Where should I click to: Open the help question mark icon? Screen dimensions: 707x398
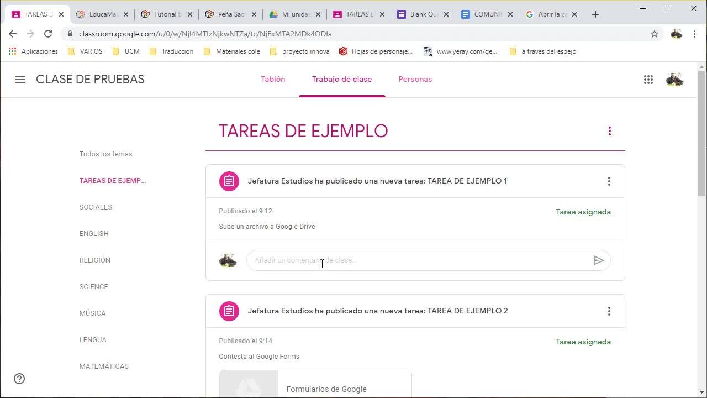(x=19, y=379)
